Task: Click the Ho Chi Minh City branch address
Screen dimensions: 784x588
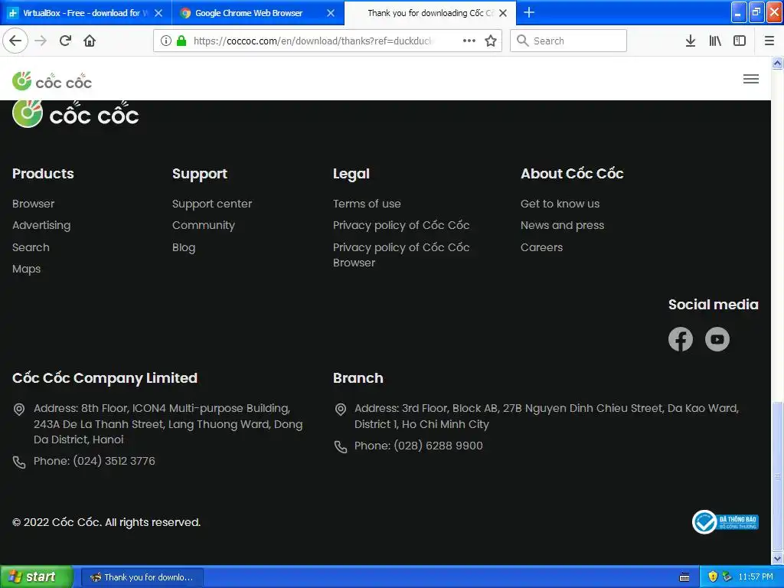Action: (547, 416)
